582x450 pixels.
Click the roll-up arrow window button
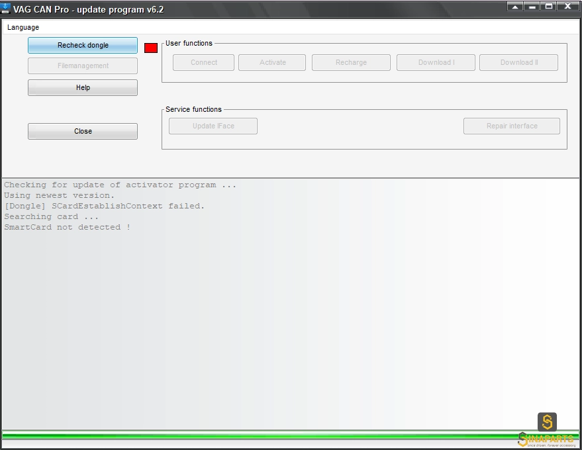(x=515, y=7)
